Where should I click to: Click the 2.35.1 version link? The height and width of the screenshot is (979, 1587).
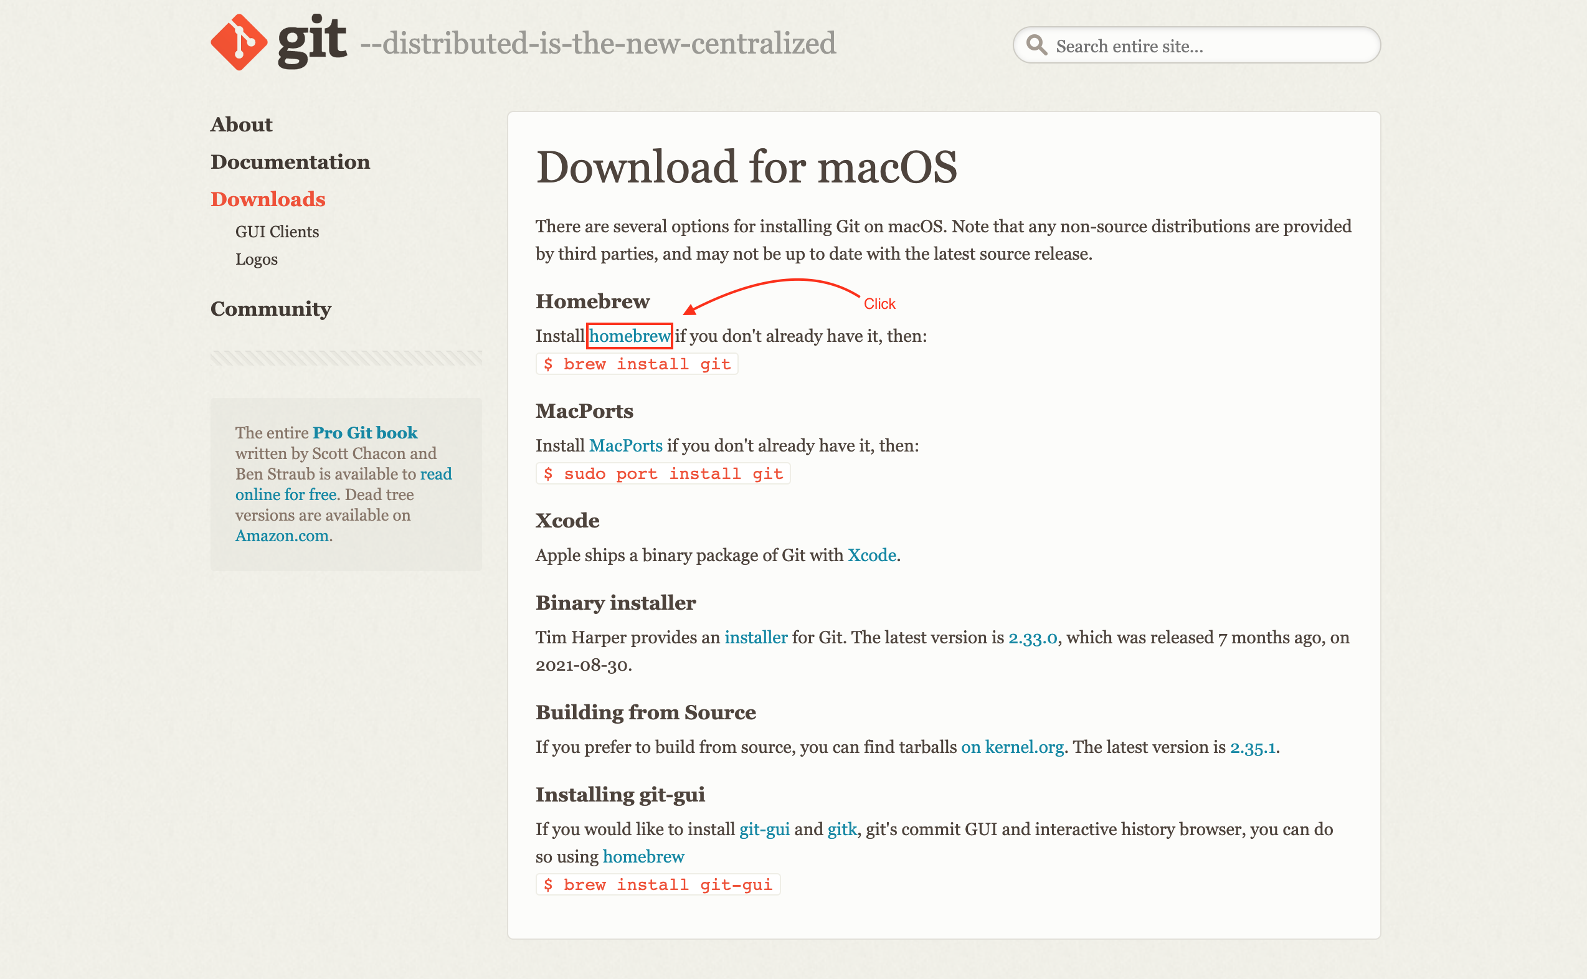point(1253,747)
